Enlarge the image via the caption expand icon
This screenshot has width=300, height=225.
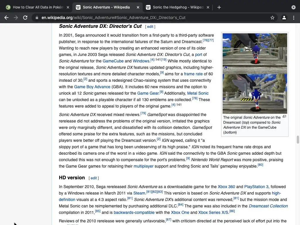pyautogui.click(x=284, y=117)
